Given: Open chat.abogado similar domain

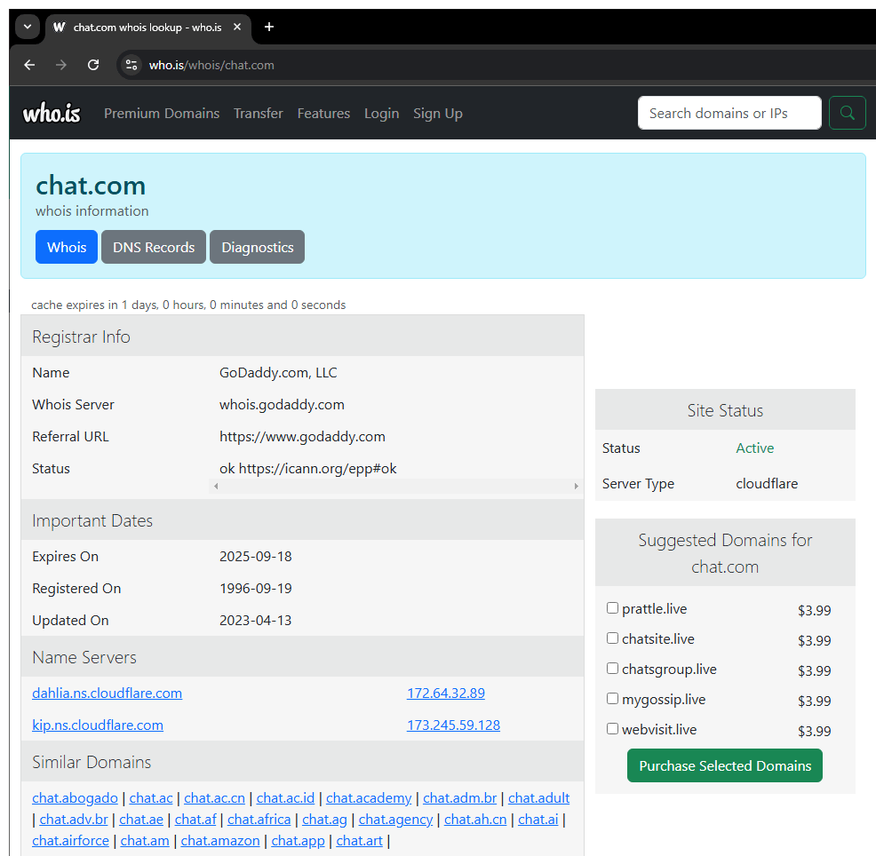Looking at the screenshot, I should point(75,798).
